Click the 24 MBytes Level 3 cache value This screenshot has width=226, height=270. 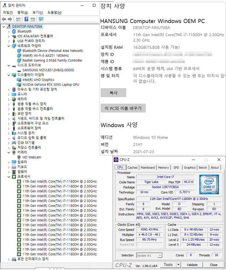coord(193,244)
